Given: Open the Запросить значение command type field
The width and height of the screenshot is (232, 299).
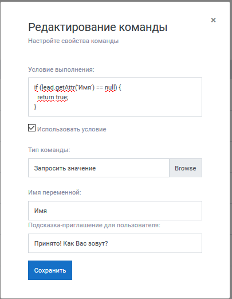Looking at the screenshot, I should coord(99,168).
